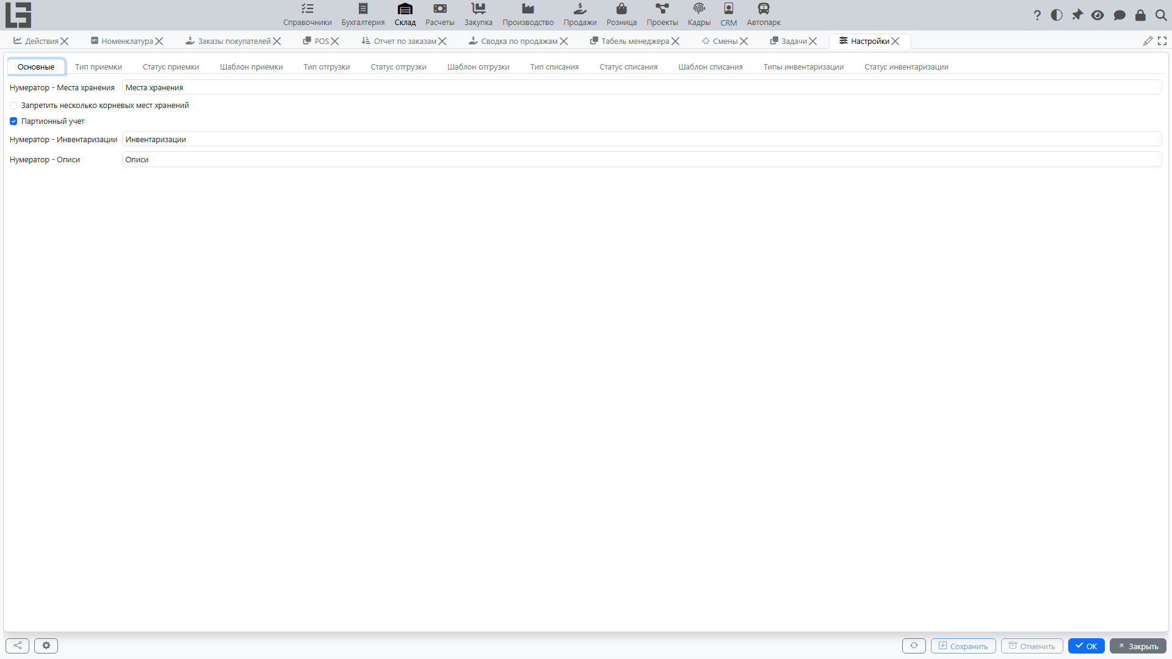Click Сохранить button

click(963, 646)
